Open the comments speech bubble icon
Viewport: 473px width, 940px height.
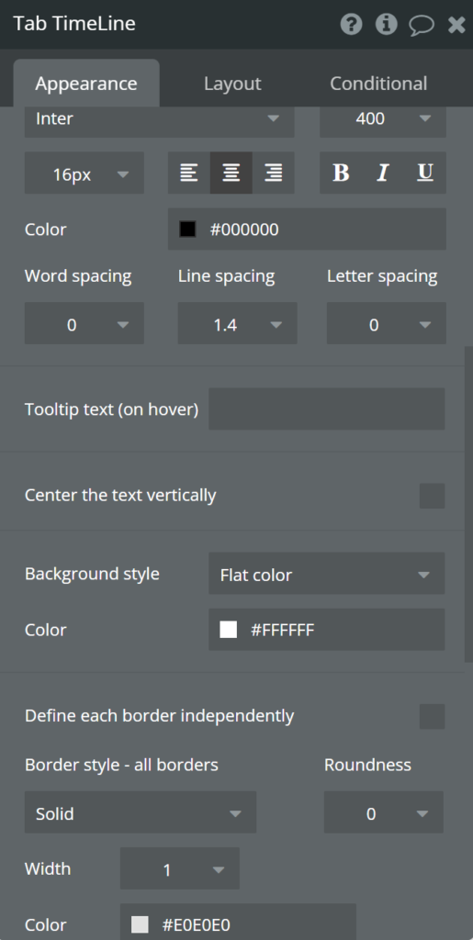click(422, 25)
